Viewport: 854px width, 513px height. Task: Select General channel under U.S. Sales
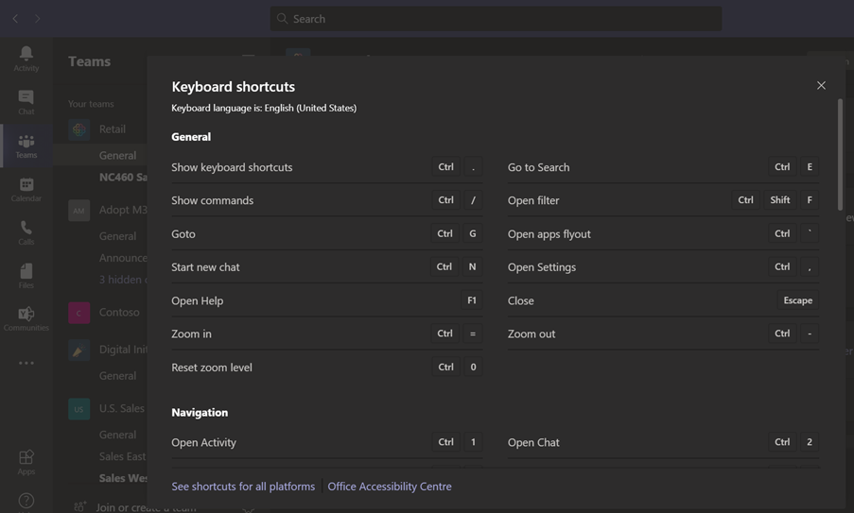point(117,435)
